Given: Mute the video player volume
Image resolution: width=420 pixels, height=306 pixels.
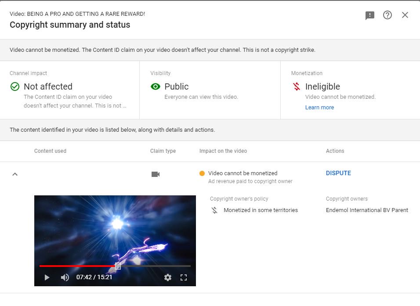Looking at the screenshot, I should point(65,277).
